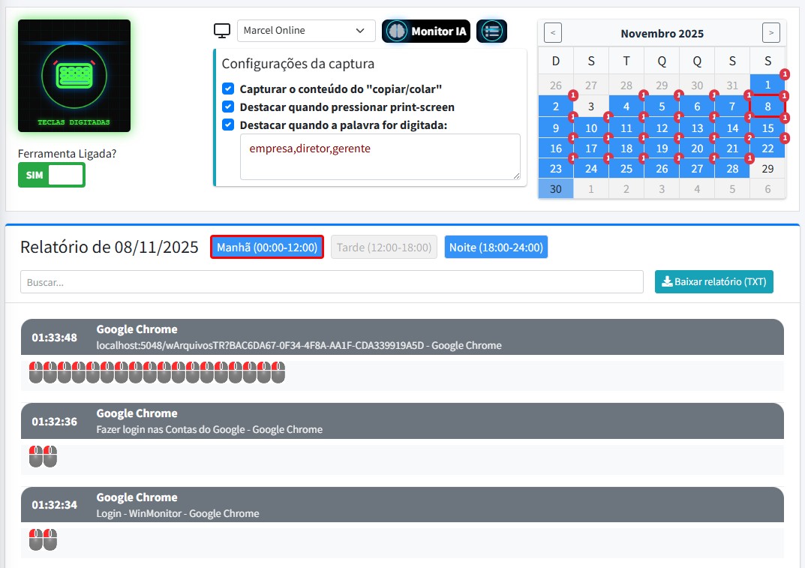Click red notification badge on November 8
This screenshot has height=568, width=805.
point(785,96)
